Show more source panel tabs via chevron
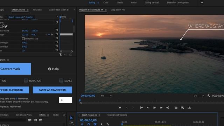 [74, 10]
